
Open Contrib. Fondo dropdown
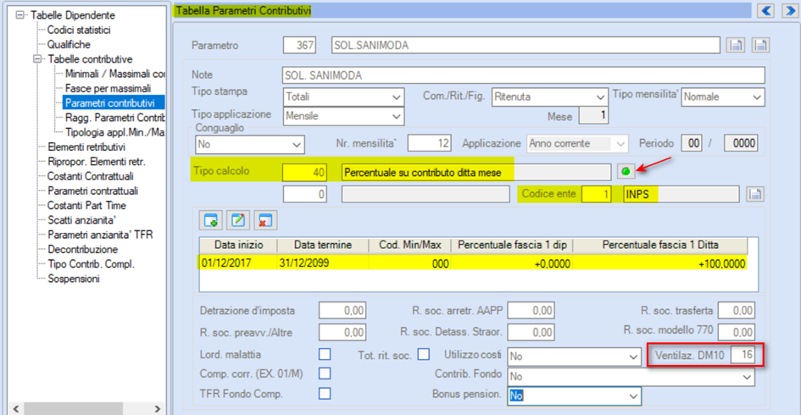tap(631, 377)
